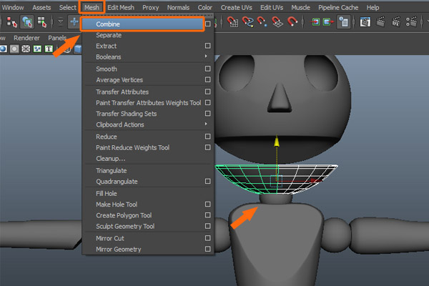Select Cleanup... in the Mesh menu

[111, 158]
